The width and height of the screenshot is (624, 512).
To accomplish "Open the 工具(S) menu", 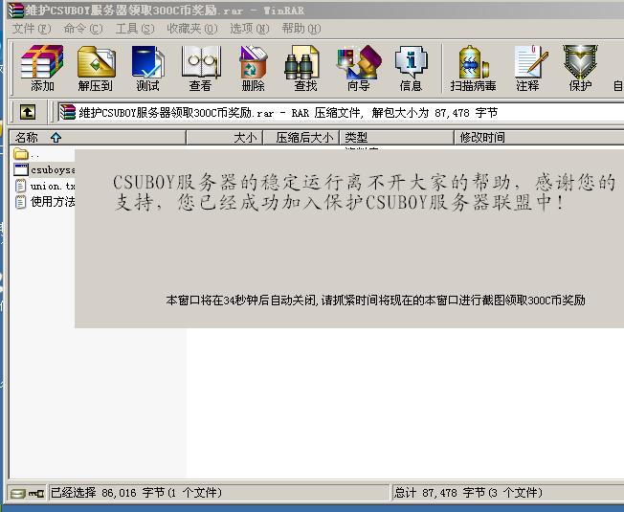I will click(135, 29).
